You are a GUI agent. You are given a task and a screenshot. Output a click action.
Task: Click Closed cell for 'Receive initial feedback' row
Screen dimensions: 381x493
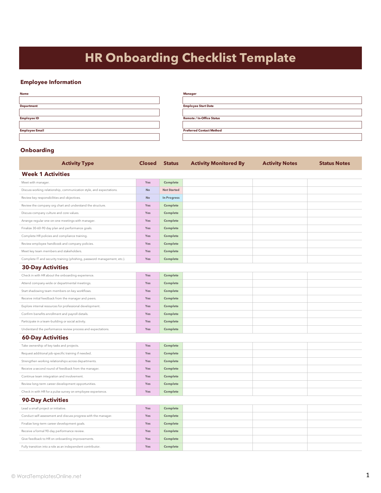click(x=148, y=298)
